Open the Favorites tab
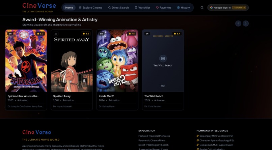The height and width of the screenshot is (150, 272). (164, 8)
